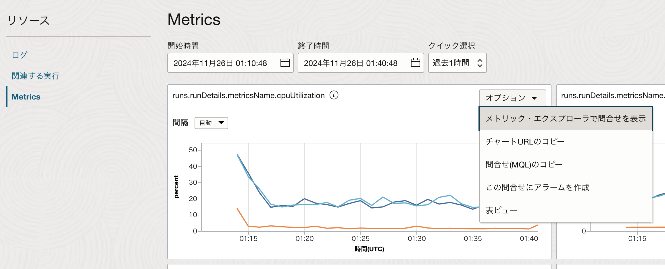Click the 開始時間 field label
Image resolution: width=665 pixels, height=269 pixels.
[x=183, y=46]
